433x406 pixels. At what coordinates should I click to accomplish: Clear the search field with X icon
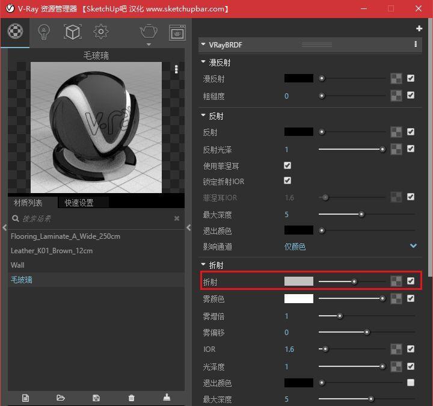coord(177,218)
